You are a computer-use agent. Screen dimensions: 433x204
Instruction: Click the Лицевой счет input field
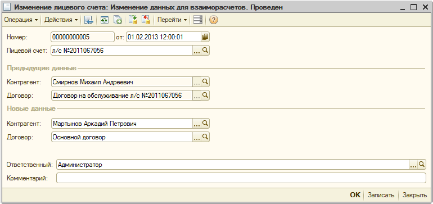[x=121, y=51]
